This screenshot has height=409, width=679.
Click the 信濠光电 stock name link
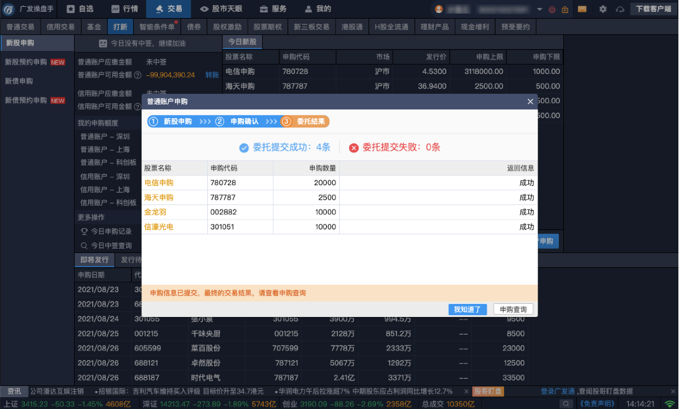159,227
